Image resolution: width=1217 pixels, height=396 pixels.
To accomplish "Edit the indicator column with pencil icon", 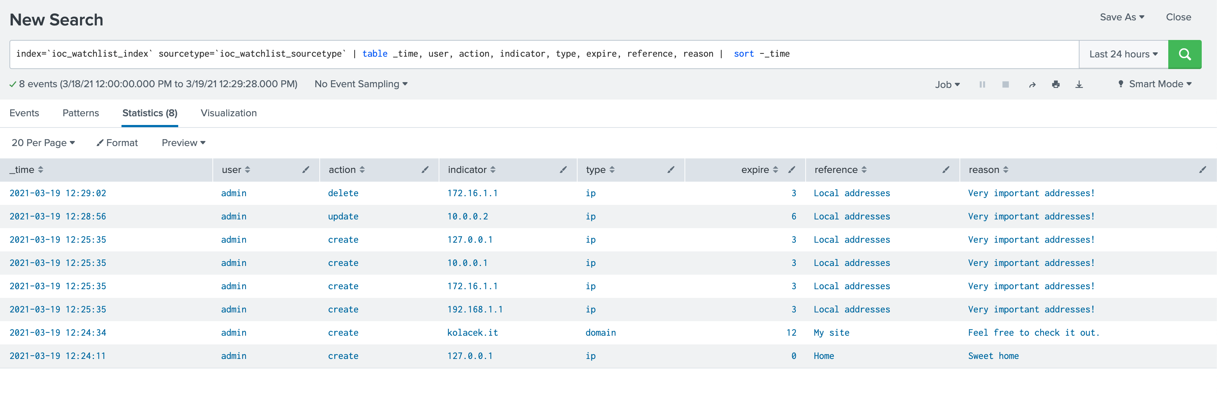I will coord(563,169).
